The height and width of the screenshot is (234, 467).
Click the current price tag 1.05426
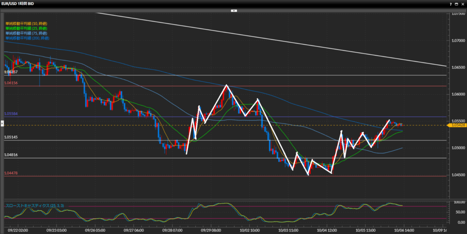(x=456, y=125)
